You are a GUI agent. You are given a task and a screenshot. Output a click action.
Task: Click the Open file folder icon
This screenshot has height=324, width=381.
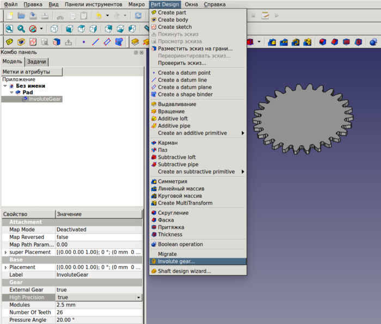coord(21,16)
